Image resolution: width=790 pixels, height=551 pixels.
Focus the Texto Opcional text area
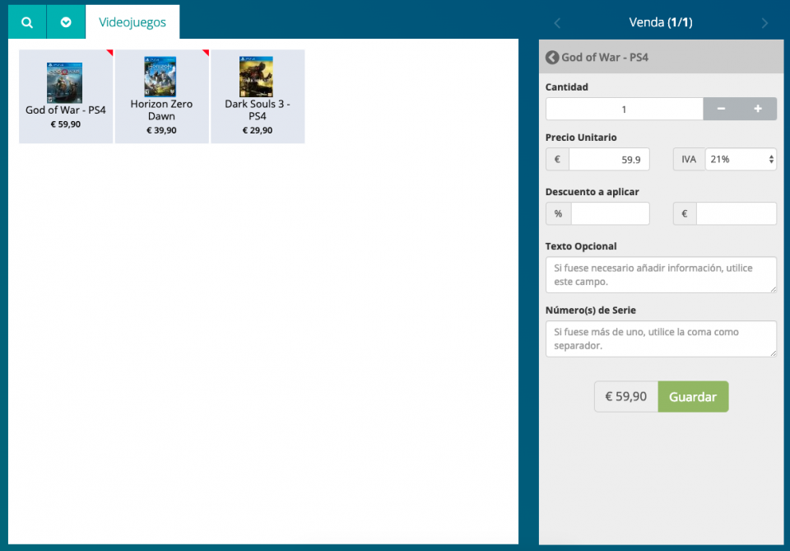point(661,274)
